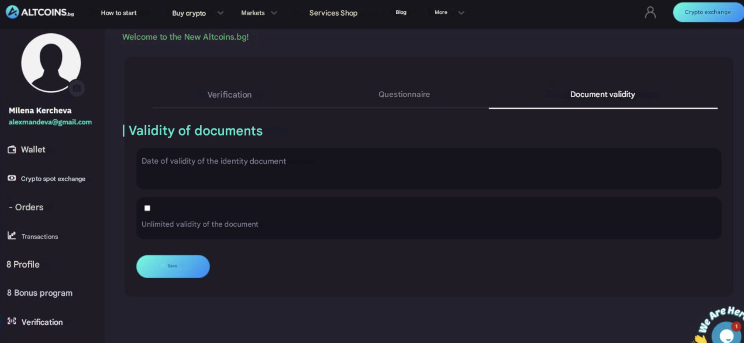Click the Crypto exchange button

(707, 12)
